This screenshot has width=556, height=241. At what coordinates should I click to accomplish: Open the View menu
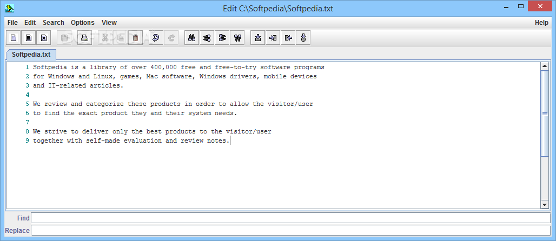pyautogui.click(x=109, y=22)
